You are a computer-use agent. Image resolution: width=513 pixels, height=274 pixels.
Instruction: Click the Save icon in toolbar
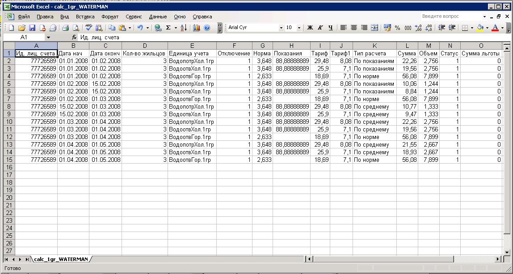(32, 28)
